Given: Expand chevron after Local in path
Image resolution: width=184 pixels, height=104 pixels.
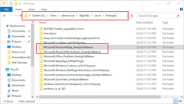Looking at the screenshot, I should [x=103, y=16].
